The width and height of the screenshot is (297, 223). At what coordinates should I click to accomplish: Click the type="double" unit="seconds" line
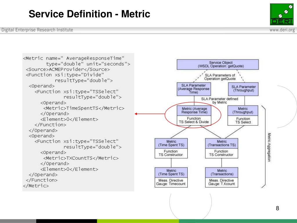88,64
